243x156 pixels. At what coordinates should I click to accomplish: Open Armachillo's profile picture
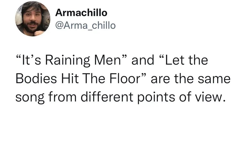click(33, 19)
